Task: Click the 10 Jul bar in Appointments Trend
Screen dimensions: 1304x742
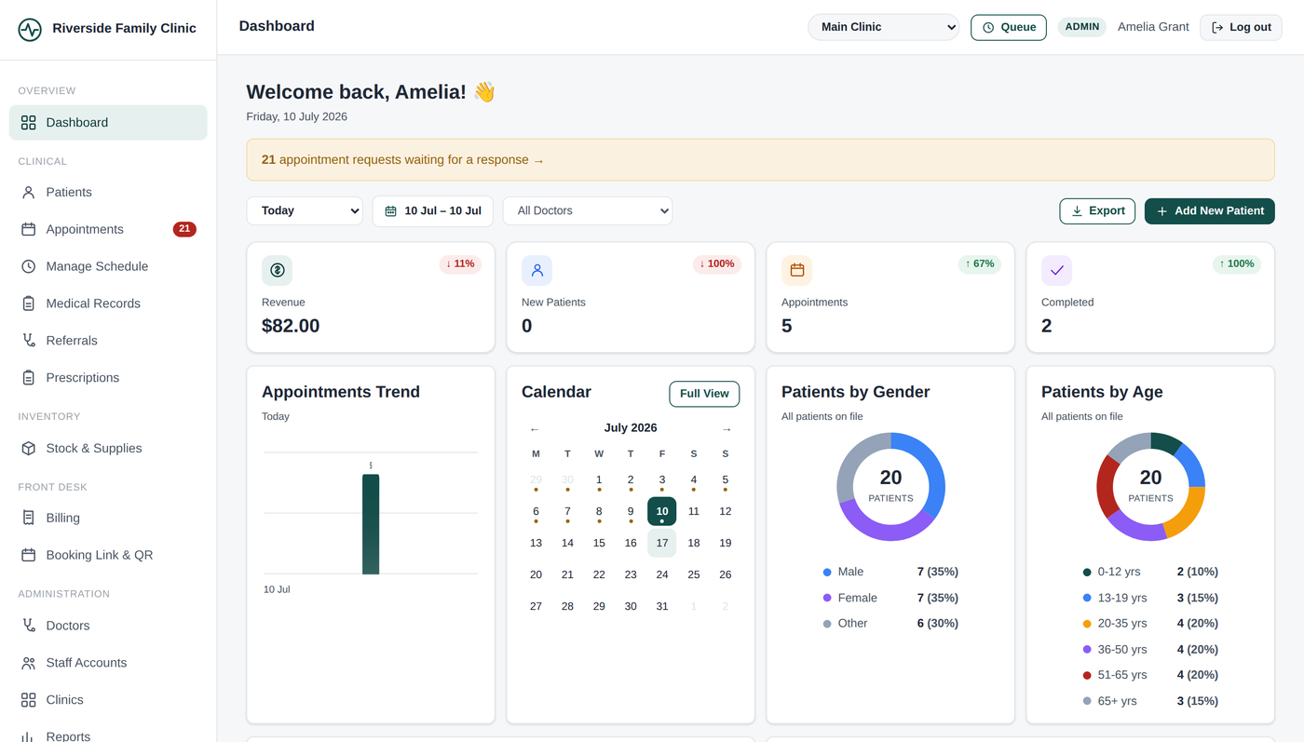Action: coord(371,524)
